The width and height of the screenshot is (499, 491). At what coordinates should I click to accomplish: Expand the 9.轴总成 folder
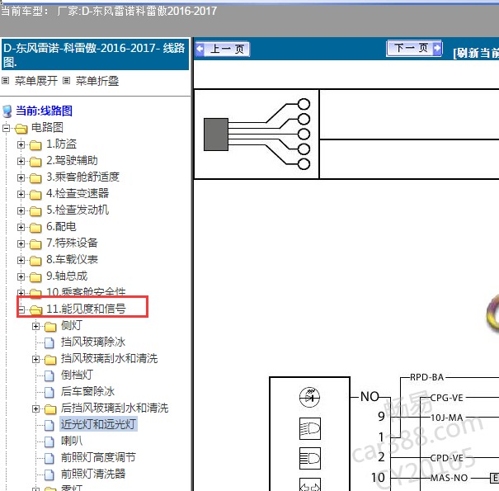[21, 277]
